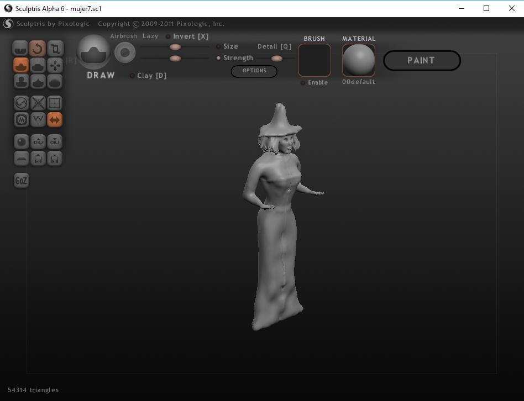Toggle Airbrush mode
The width and height of the screenshot is (524, 401).
pos(124,36)
